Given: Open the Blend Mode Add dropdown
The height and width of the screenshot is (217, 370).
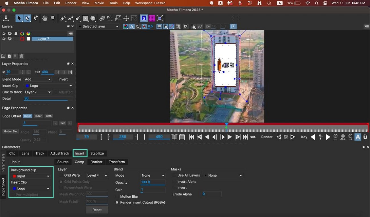Looking at the screenshot, I should pyautogui.click(x=38, y=80).
